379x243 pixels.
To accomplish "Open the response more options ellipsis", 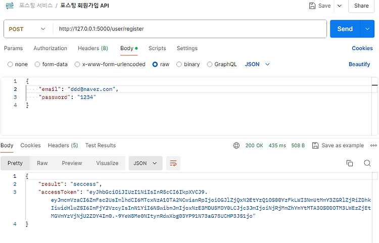I will click(373, 145).
